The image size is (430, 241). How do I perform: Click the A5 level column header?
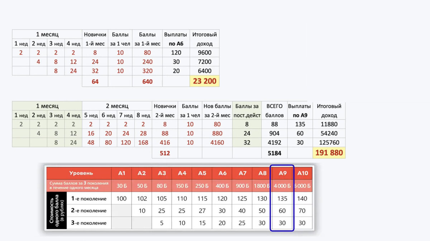coord(202,173)
